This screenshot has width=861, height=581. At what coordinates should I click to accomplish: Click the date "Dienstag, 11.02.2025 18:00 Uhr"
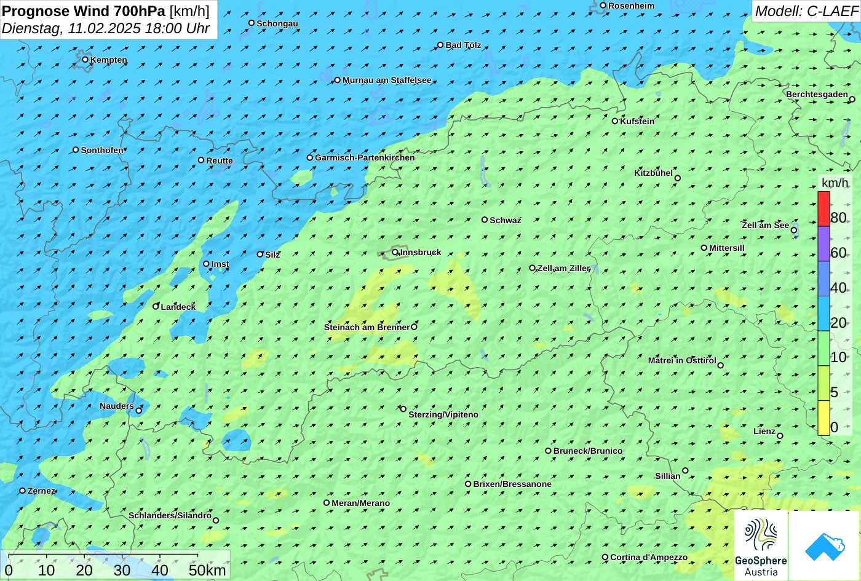pyautogui.click(x=106, y=28)
